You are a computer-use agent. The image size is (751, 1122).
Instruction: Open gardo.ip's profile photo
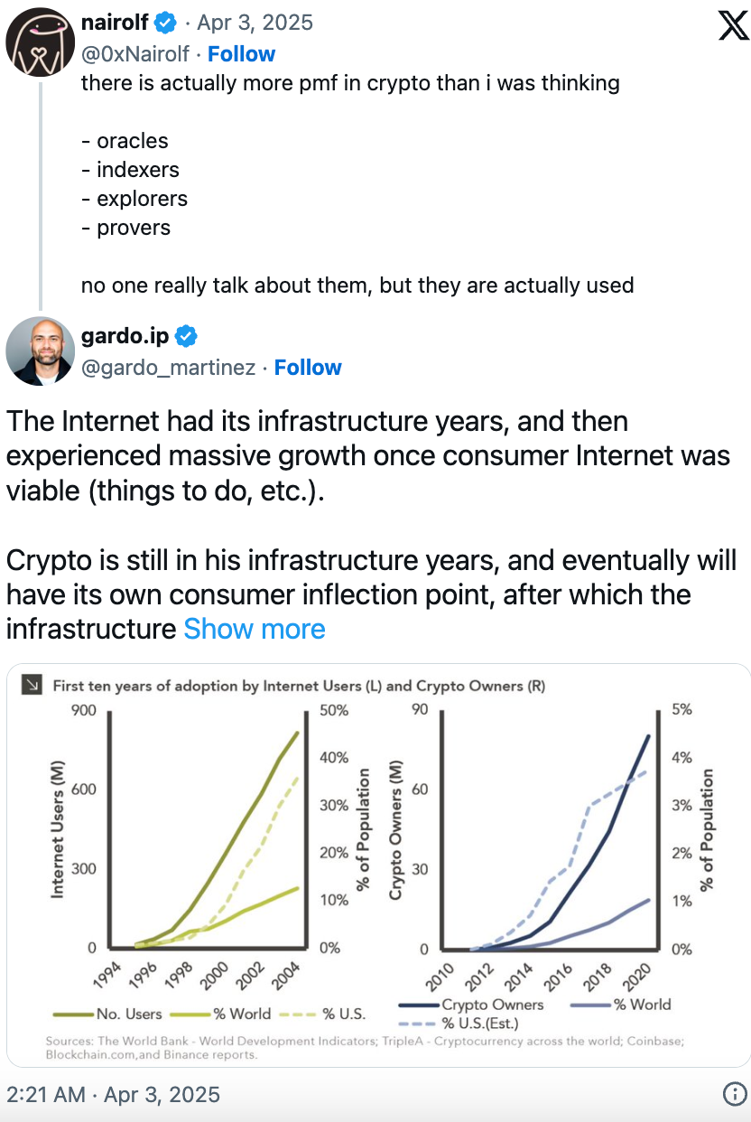tap(40, 351)
